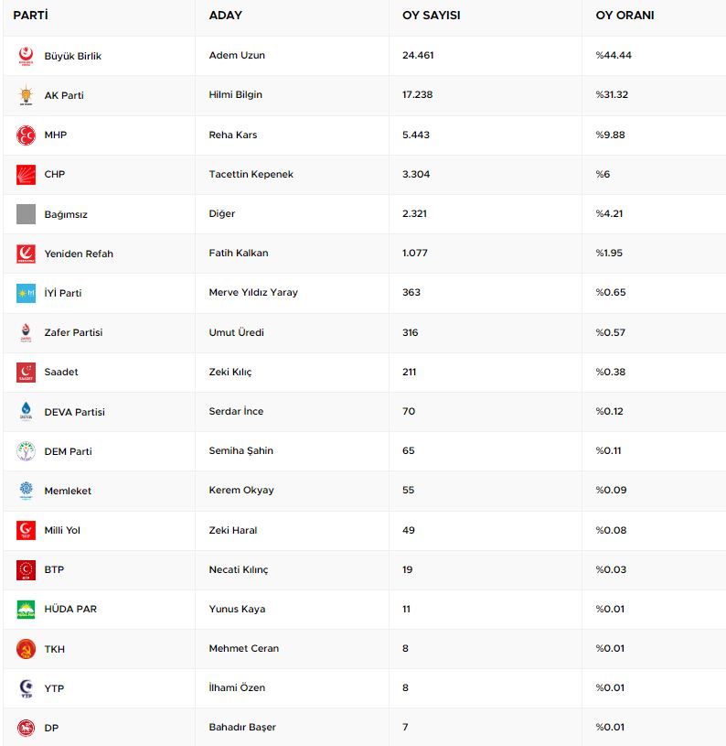Click the DEVA Partisi droplet logo

(26, 412)
